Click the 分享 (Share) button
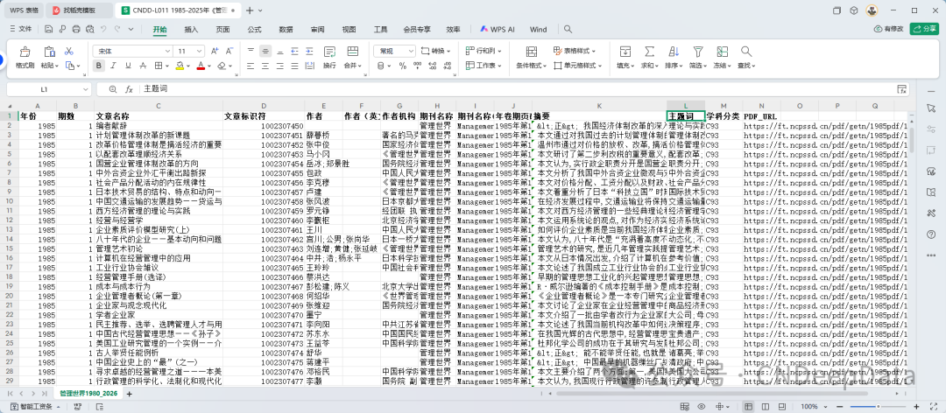Viewport: 946px width, 413px height. tap(924, 29)
